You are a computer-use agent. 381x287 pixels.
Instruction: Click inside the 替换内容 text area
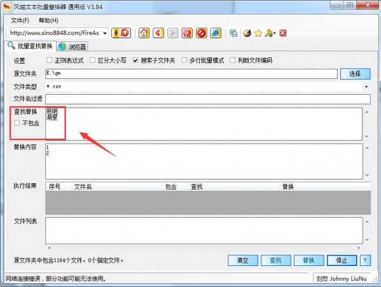click(204, 162)
